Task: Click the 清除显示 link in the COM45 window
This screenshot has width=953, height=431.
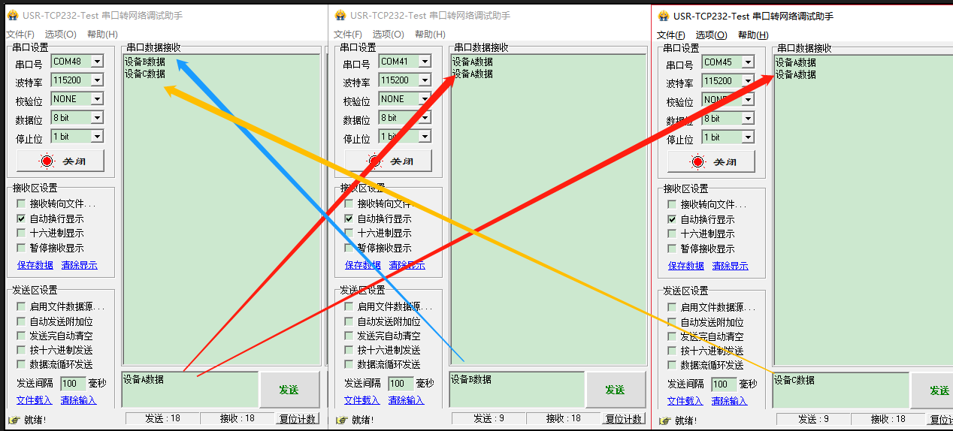Action: pos(730,266)
